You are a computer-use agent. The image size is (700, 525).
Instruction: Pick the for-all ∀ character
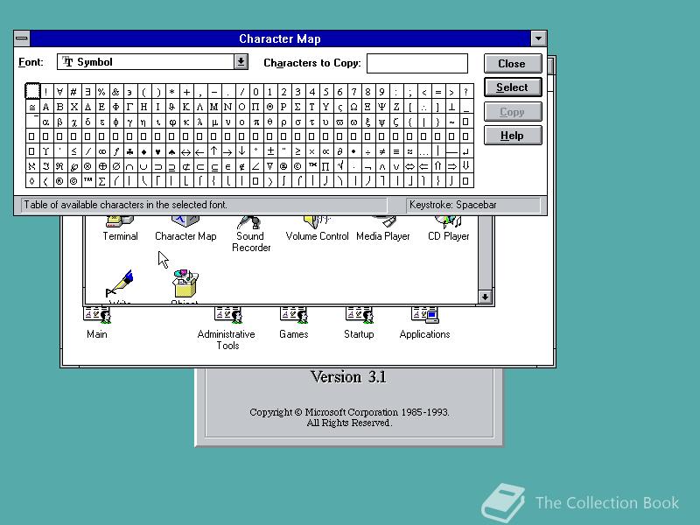point(59,91)
